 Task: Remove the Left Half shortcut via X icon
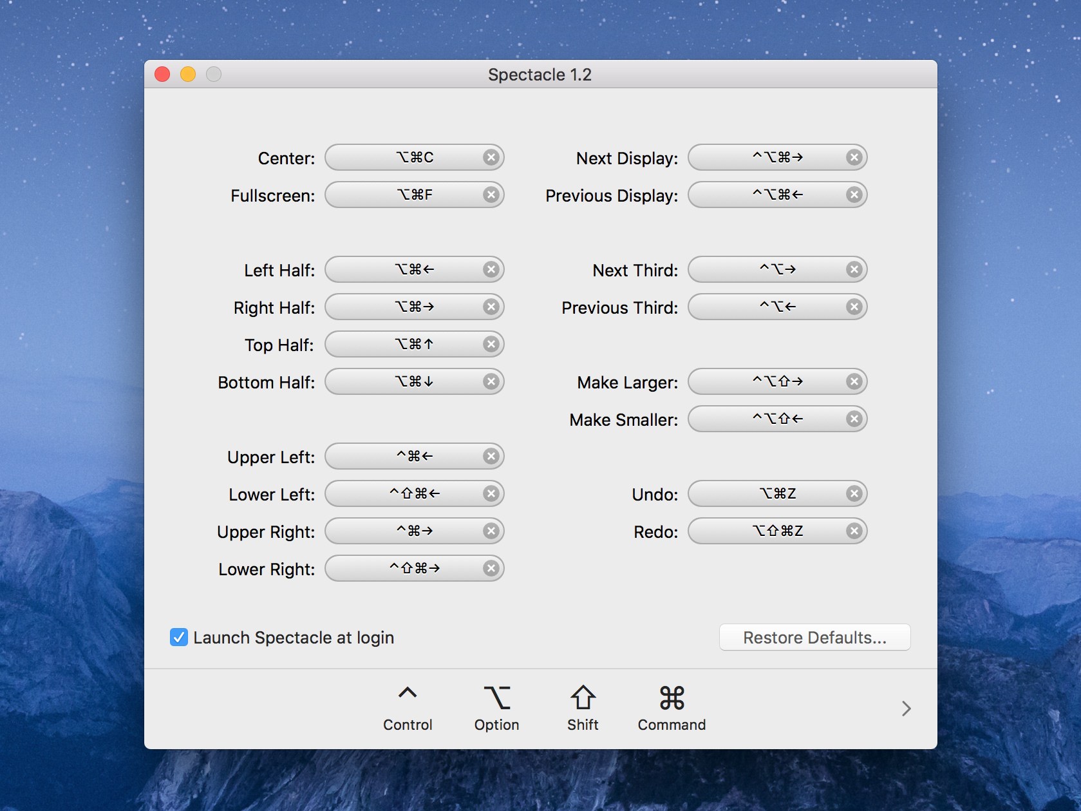tap(491, 270)
